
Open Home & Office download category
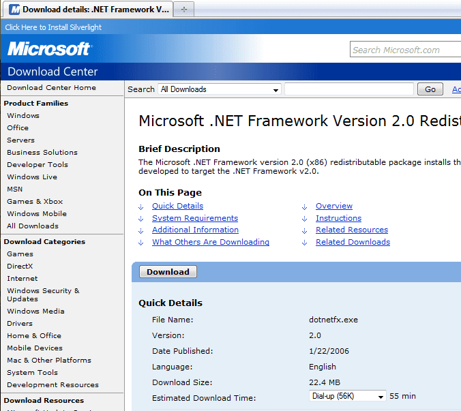[34, 335]
